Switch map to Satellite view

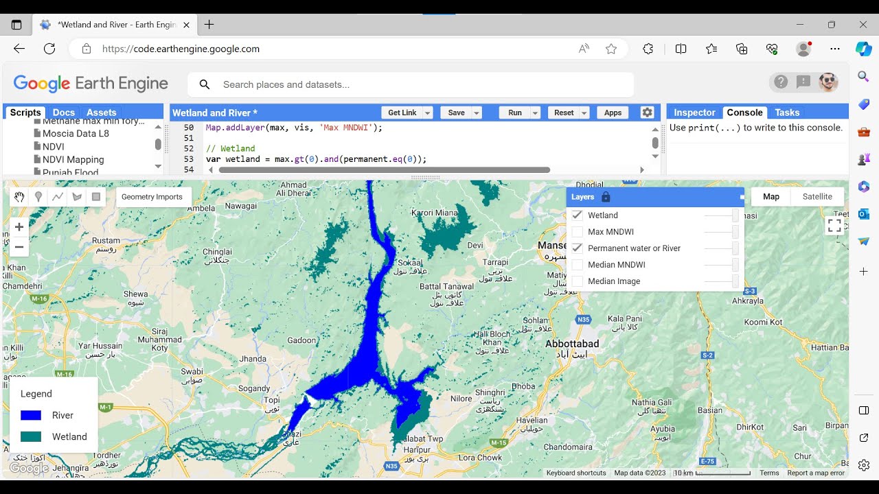pyautogui.click(x=817, y=197)
